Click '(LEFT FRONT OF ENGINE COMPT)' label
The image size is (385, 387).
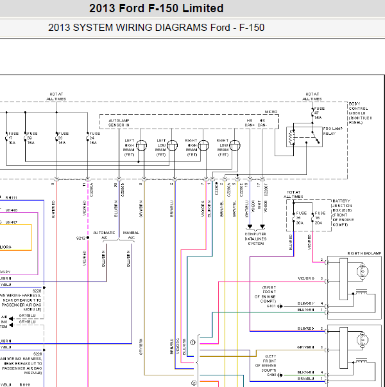(265, 363)
